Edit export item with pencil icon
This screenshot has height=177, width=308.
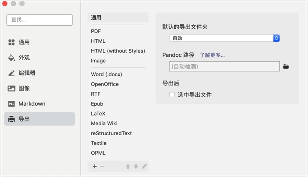(144, 166)
